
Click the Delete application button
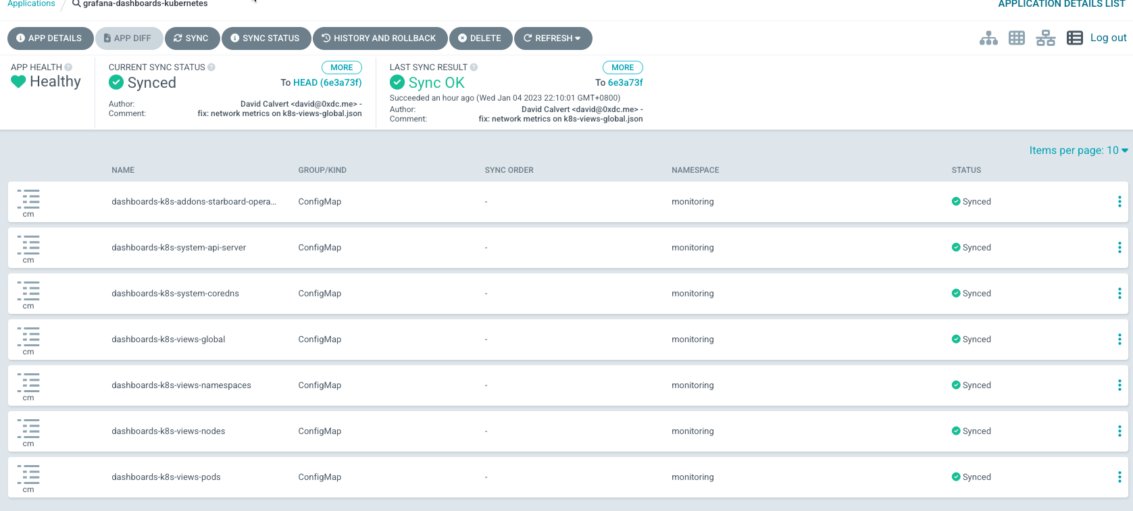(x=480, y=38)
